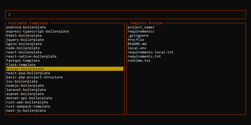
Task: Choose next-js-boilerplate template
Action: coord(26,110)
